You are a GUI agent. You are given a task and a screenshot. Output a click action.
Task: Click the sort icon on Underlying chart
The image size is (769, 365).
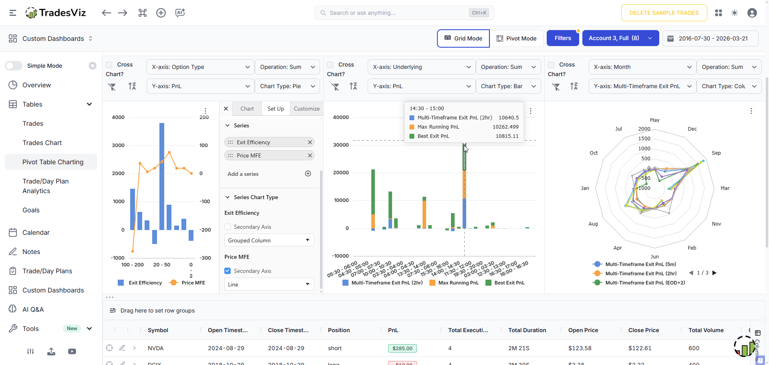(353, 86)
